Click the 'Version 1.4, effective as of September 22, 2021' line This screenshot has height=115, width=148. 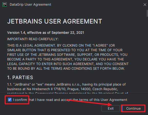click(46, 33)
